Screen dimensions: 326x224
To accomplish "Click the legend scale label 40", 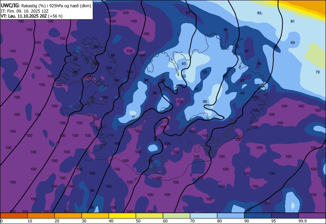I will point(111,221).
